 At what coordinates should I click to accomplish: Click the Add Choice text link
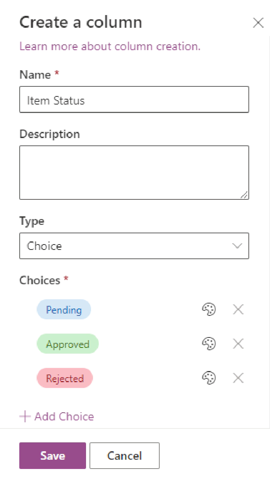coord(64,417)
